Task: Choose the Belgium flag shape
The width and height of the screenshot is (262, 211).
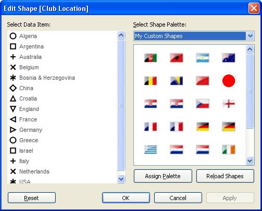Action: tap(151, 81)
